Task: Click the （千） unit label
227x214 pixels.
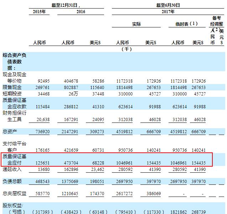Action: coord(127,49)
